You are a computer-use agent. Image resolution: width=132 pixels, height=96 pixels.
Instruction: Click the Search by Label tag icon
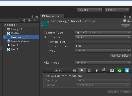point(29,20)
